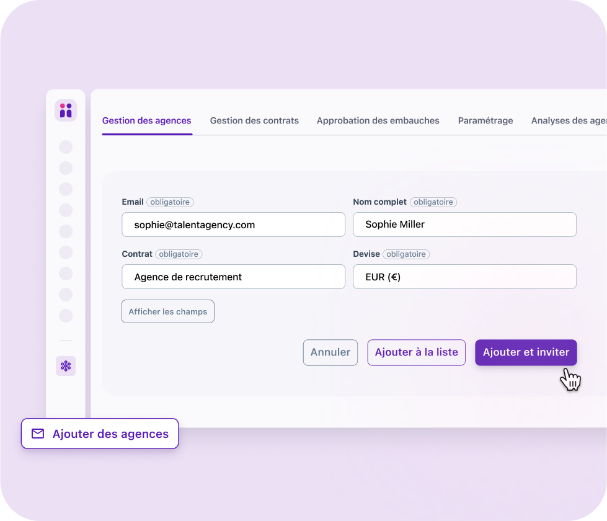Click the second circular icon in the sidebar
The height and width of the screenshot is (521, 607).
[65, 168]
